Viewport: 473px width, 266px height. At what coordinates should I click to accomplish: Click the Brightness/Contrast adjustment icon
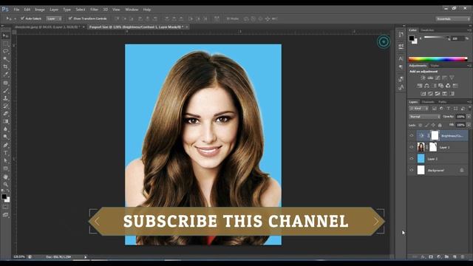pos(423,78)
